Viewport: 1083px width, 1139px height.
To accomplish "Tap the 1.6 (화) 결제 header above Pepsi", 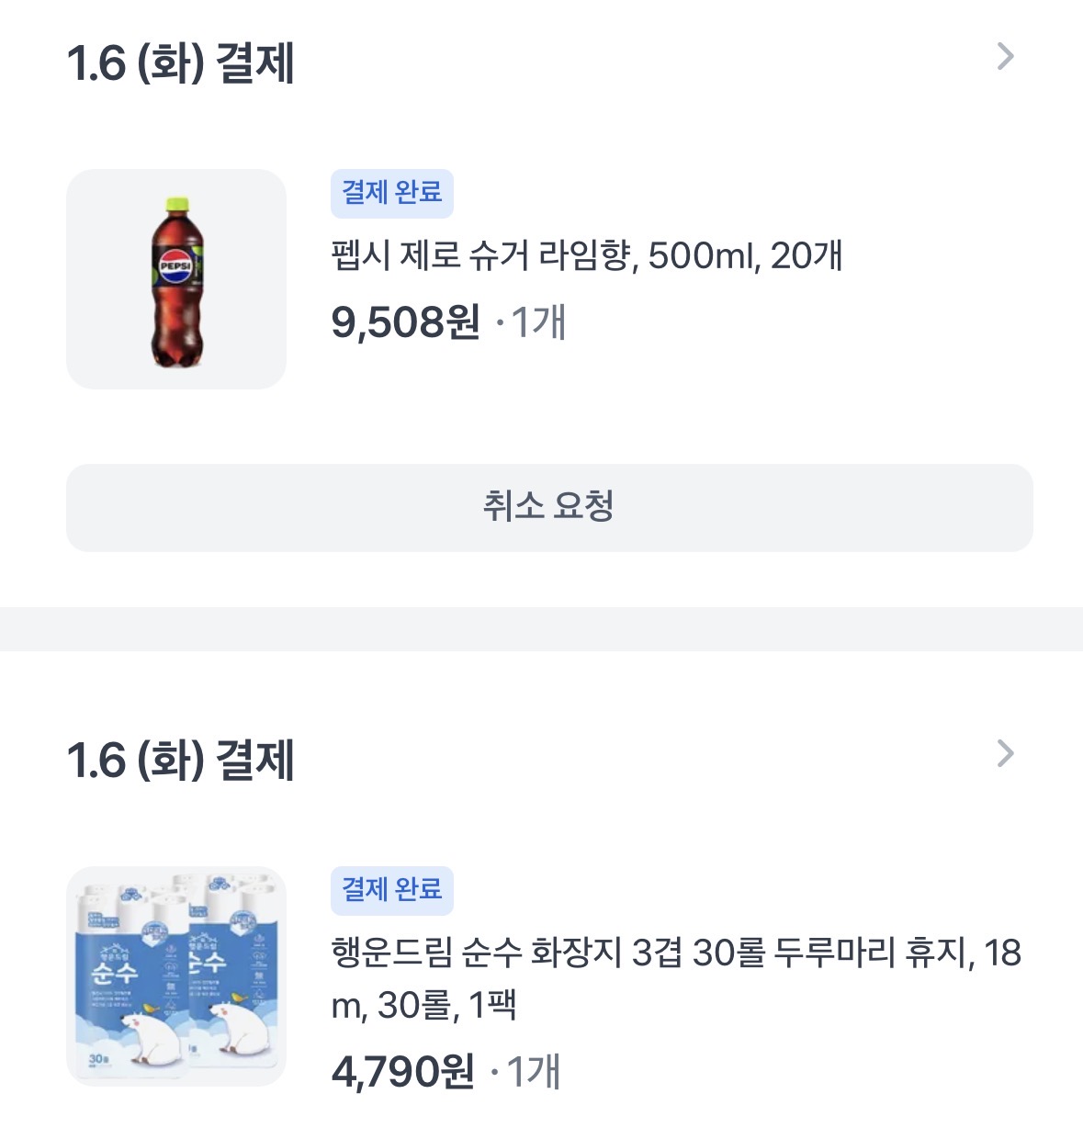I will [181, 63].
